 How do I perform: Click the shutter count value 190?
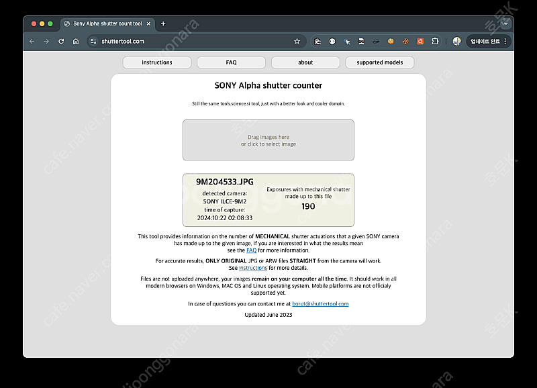pyautogui.click(x=308, y=206)
